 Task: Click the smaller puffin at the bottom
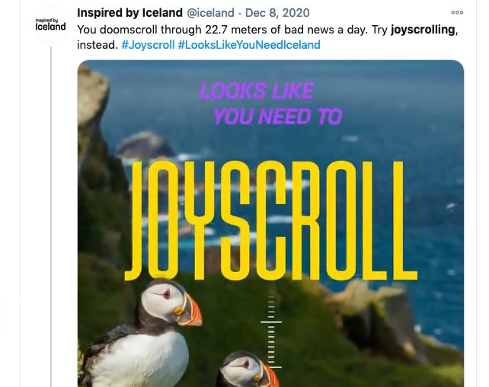coord(242,371)
